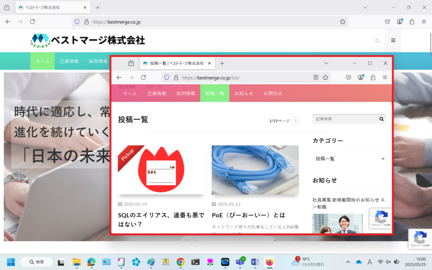Open the site hamburger menu on rear home page

click(x=393, y=40)
